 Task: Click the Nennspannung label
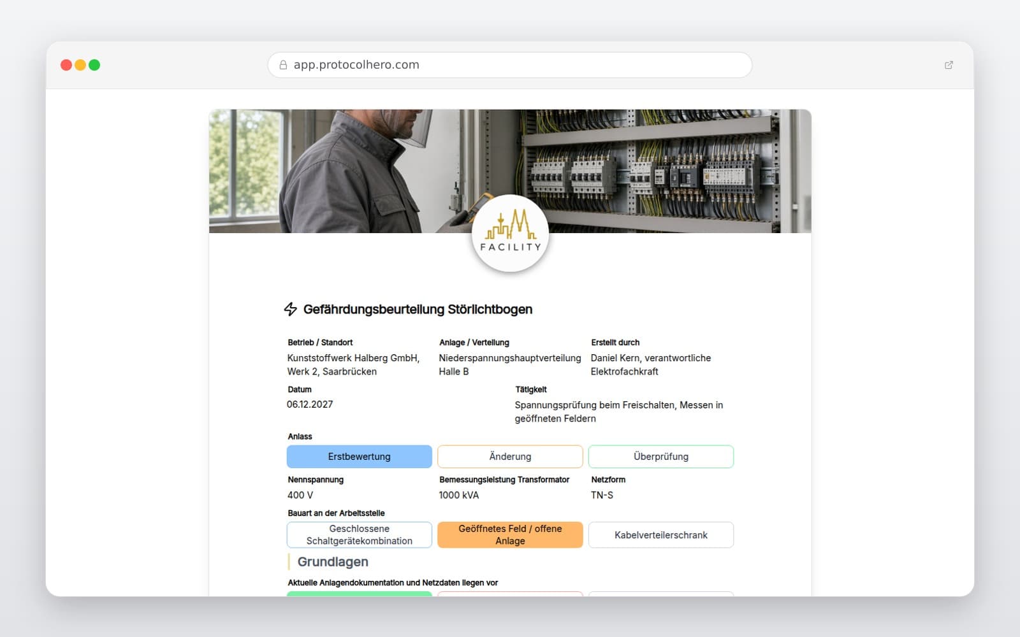(316, 480)
